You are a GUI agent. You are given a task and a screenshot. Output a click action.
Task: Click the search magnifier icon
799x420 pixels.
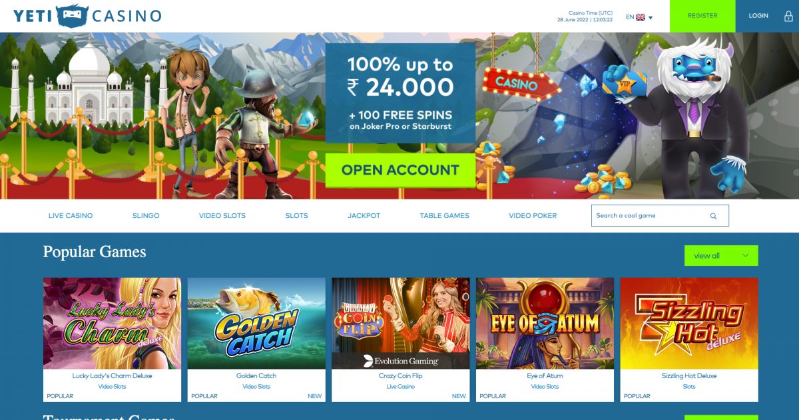click(713, 216)
